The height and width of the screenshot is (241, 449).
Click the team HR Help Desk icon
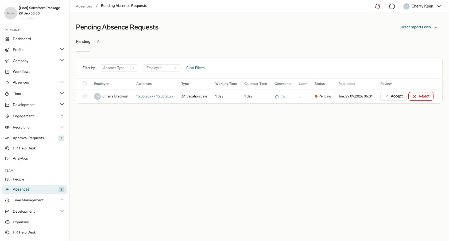tap(7, 232)
